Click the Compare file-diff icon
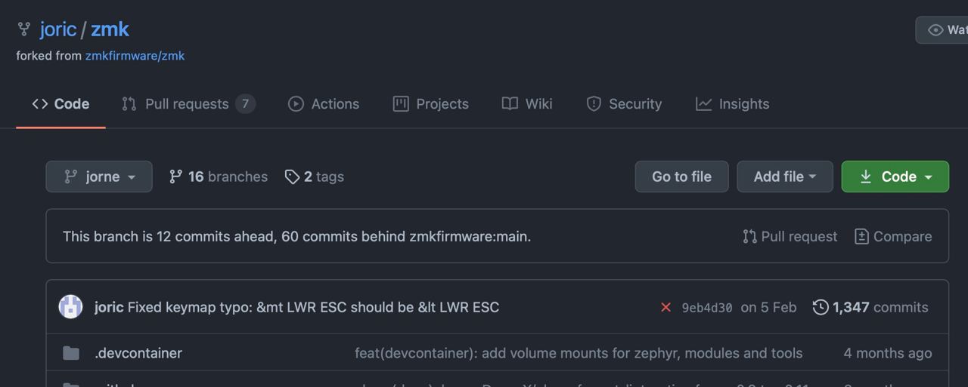The image size is (968, 387). pos(861,236)
